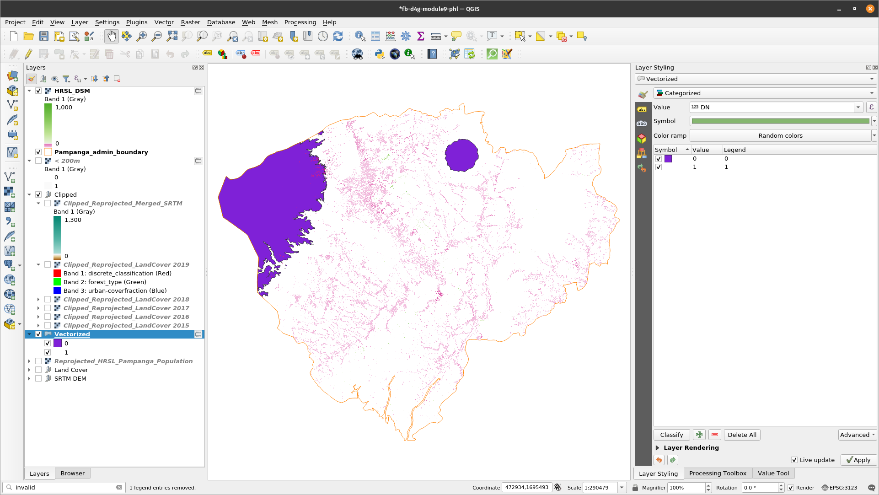Open the Identify Features tool
879x495 pixels.
pyautogui.click(x=360, y=36)
